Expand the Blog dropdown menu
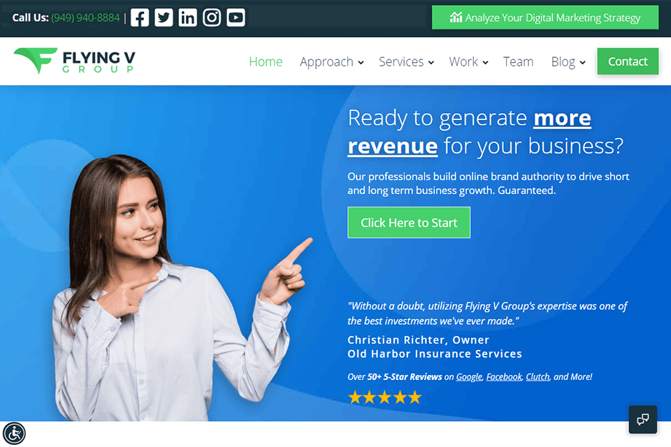 (568, 61)
